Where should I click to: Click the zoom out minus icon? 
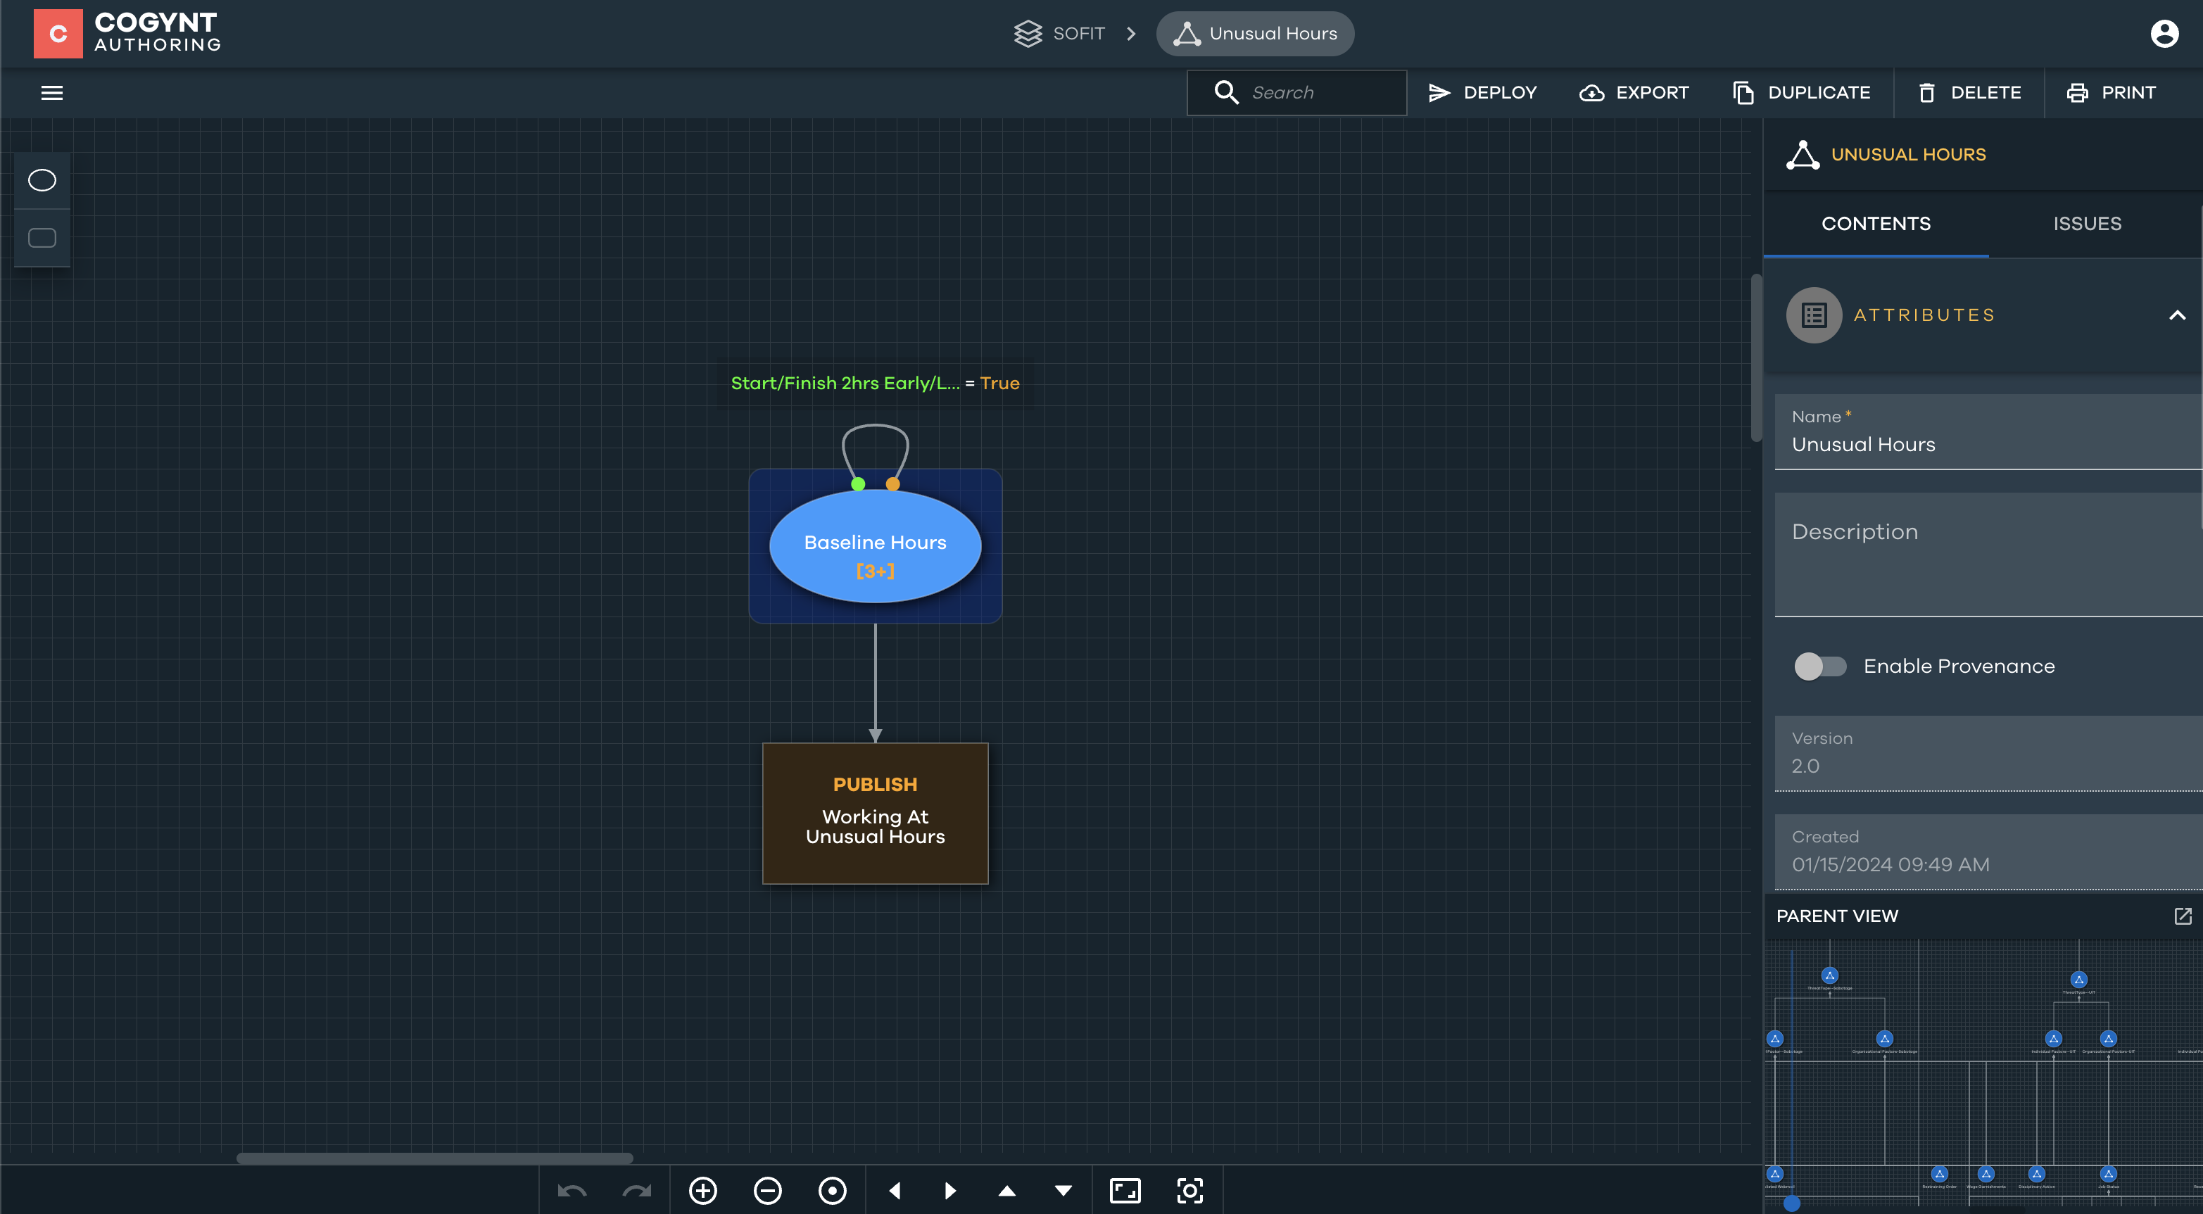point(767,1191)
